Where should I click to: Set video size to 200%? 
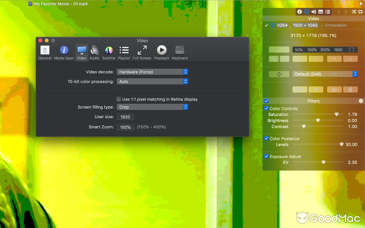(x=325, y=49)
